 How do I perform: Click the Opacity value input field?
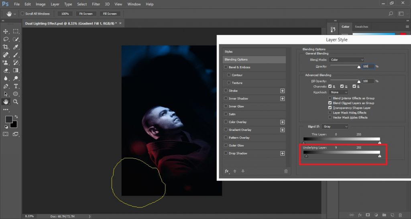(368, 66)
